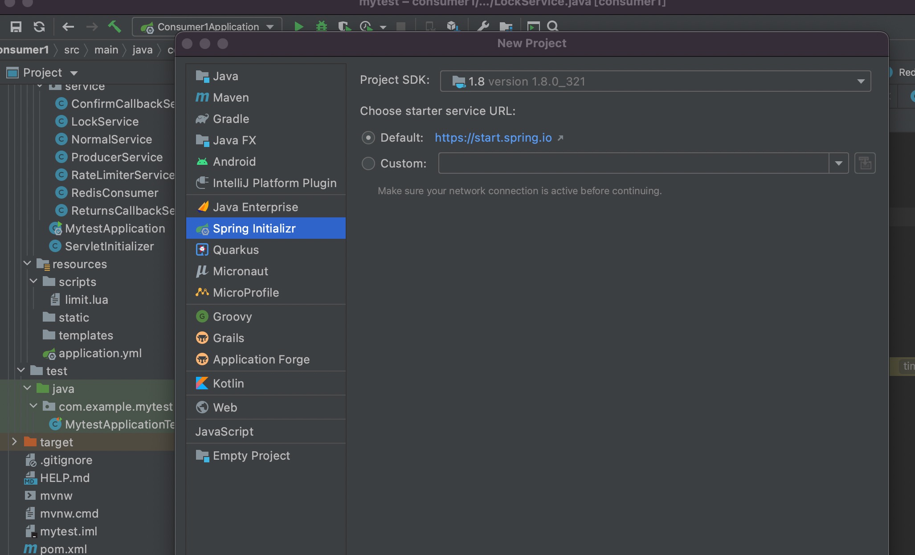Open the start.spring.io link
The image size is (915, 555).
coord(493,138)
